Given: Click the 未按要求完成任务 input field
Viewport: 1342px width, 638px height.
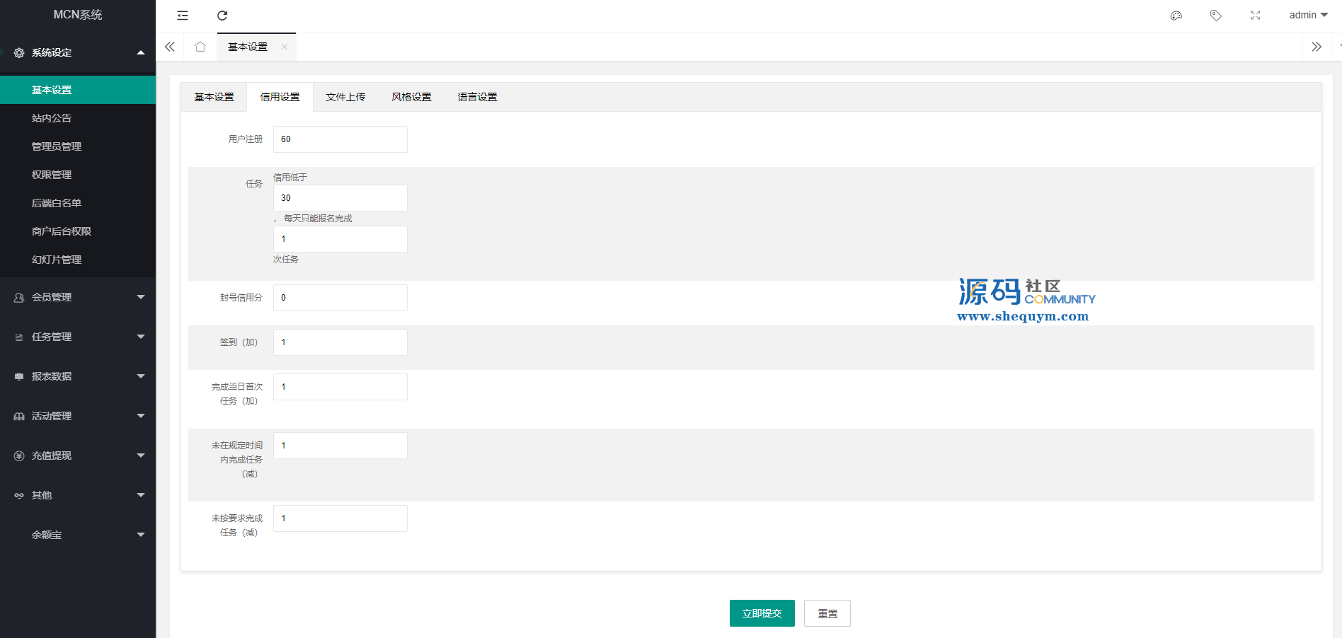Looking at the screenshot, I should (x=340, y=518).
